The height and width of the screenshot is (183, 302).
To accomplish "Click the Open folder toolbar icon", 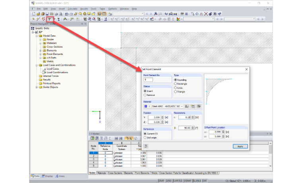I will click(38, 14).
